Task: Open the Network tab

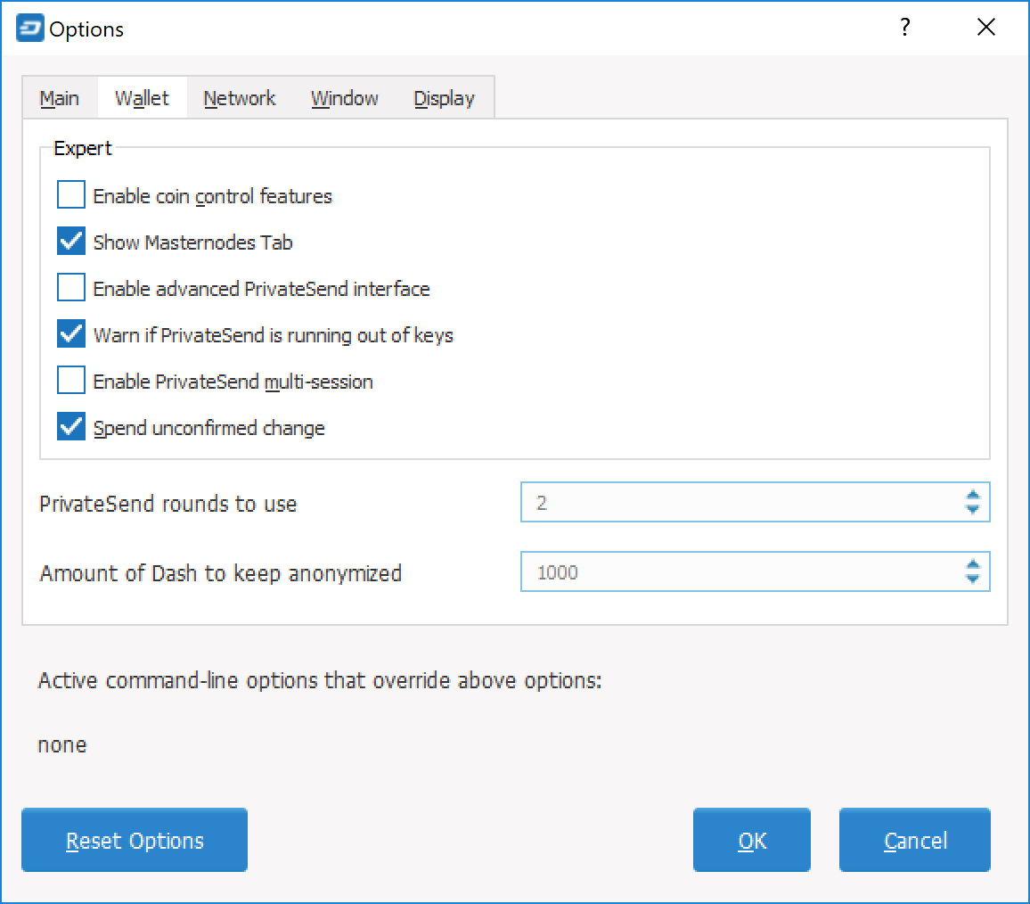Action: click(x=240, y=98)
